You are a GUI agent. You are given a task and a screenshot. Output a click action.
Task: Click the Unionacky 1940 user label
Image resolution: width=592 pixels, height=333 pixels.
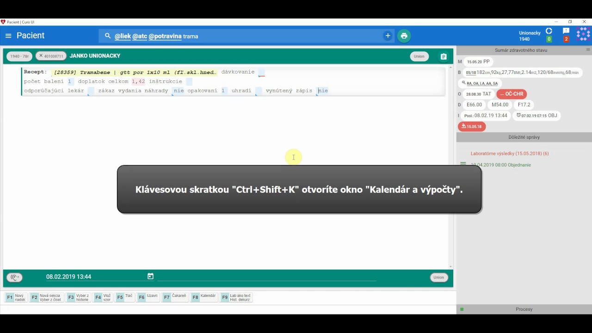tap(530, 36)
